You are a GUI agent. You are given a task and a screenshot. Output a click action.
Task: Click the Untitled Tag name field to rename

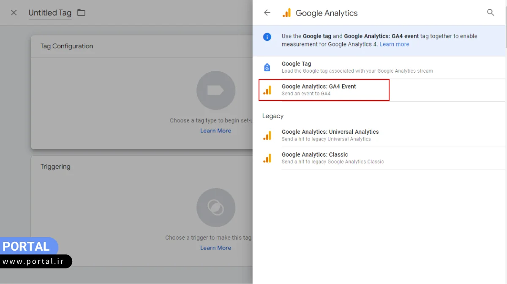(x=49, y=13)
